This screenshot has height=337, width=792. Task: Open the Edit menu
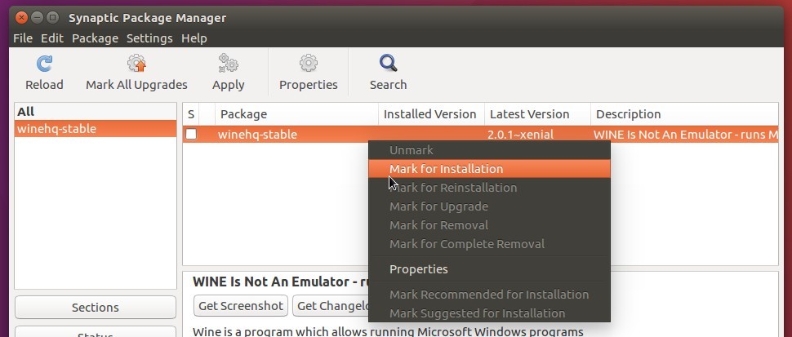pos(52,38)
